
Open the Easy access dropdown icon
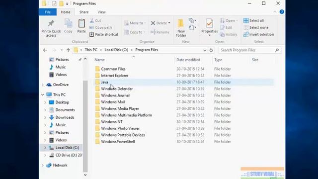(x=192, y=27)
